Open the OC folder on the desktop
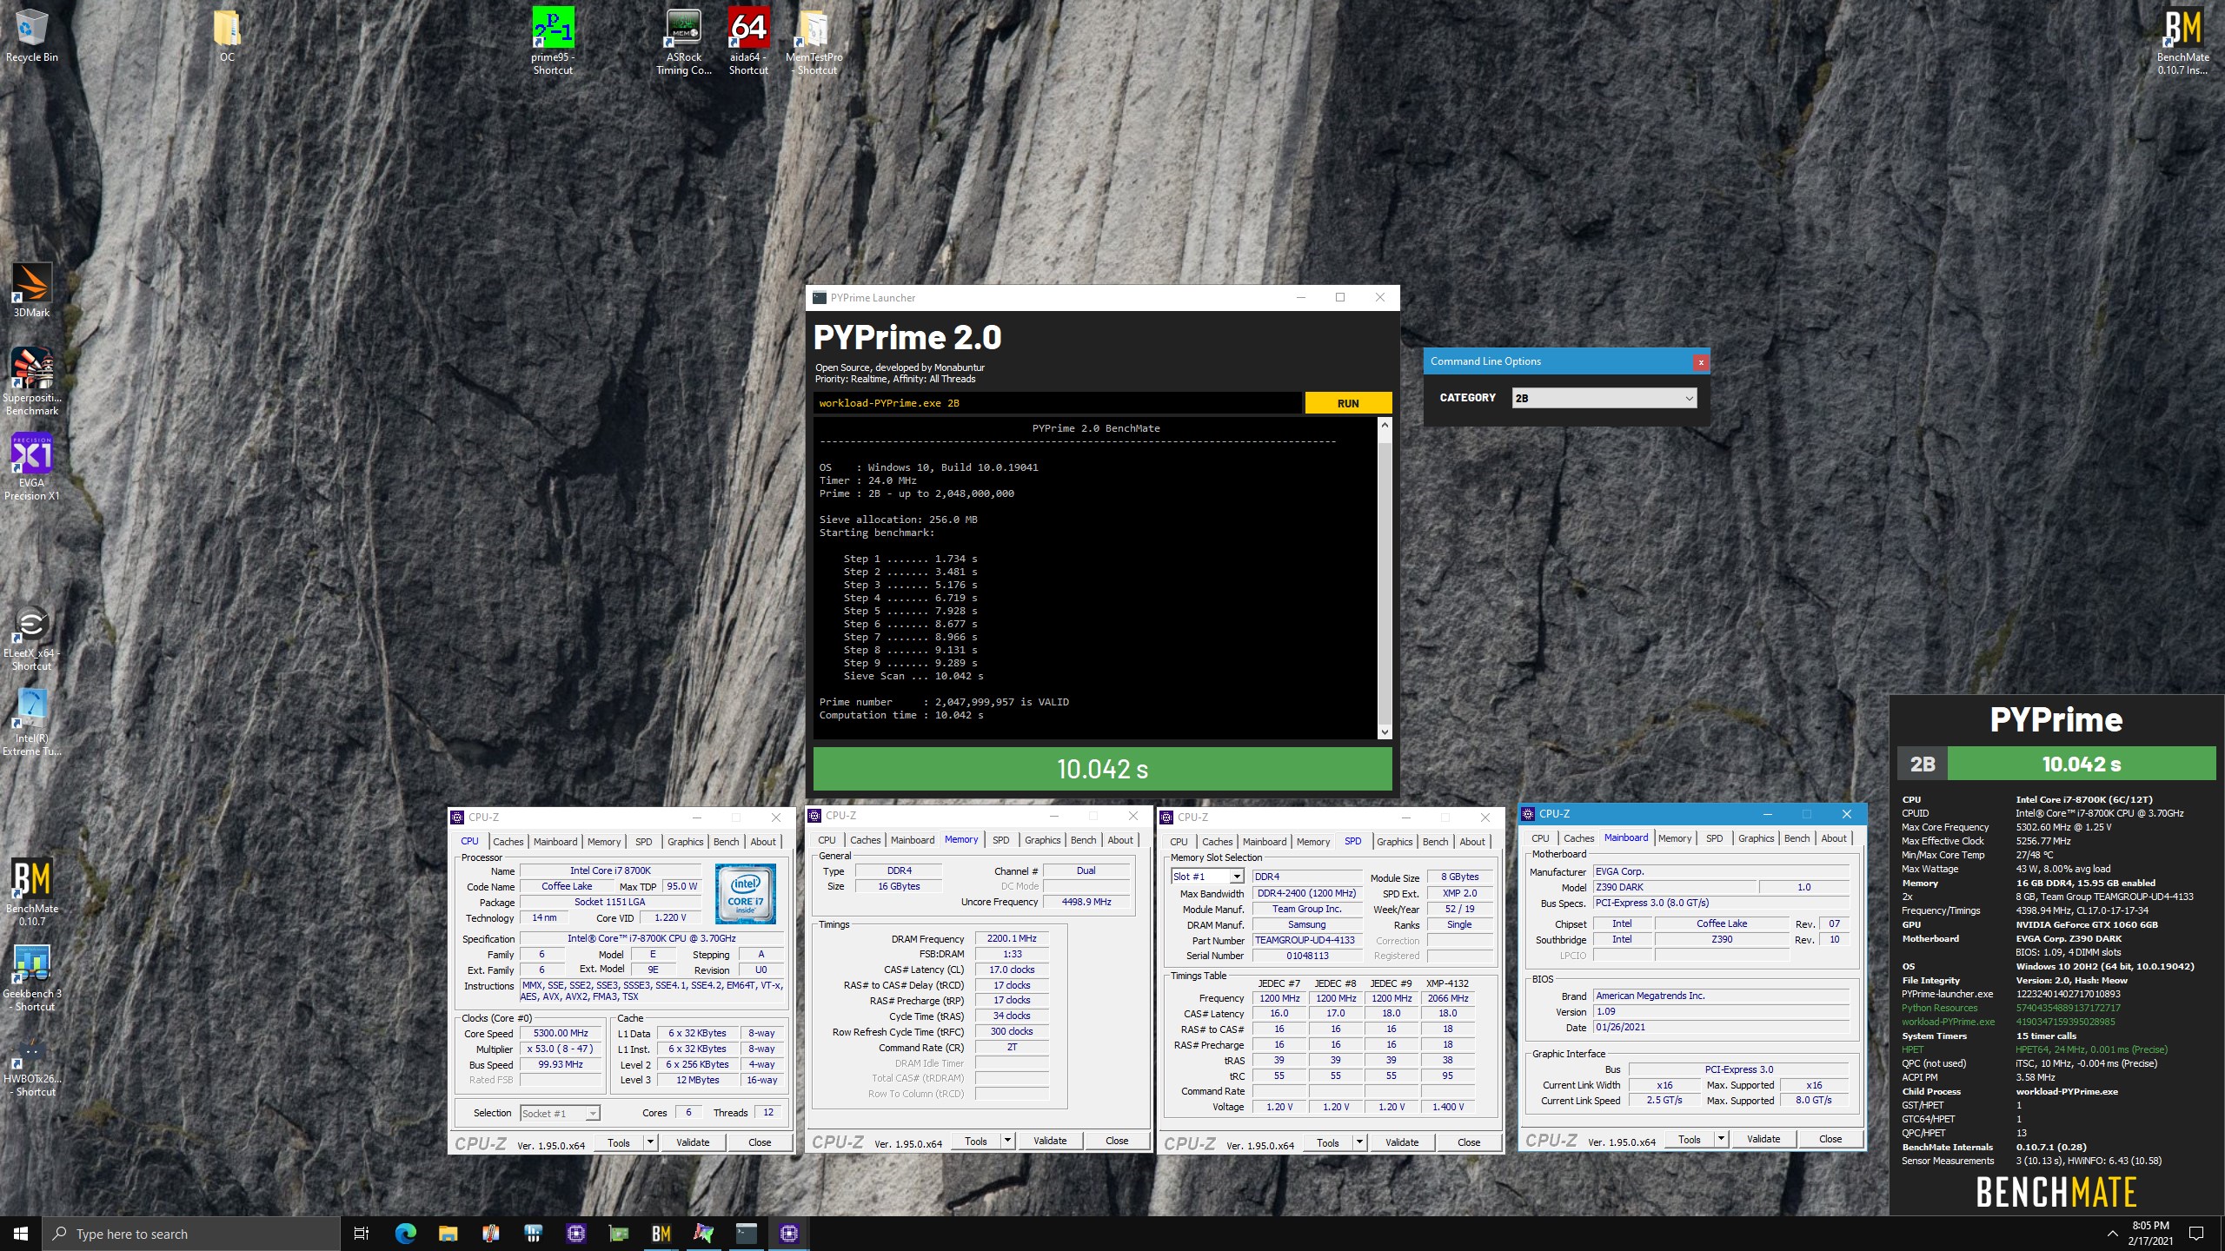 tap(227, 36)
